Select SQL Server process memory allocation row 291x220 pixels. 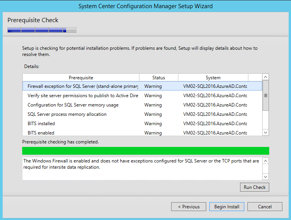point(142,114)
